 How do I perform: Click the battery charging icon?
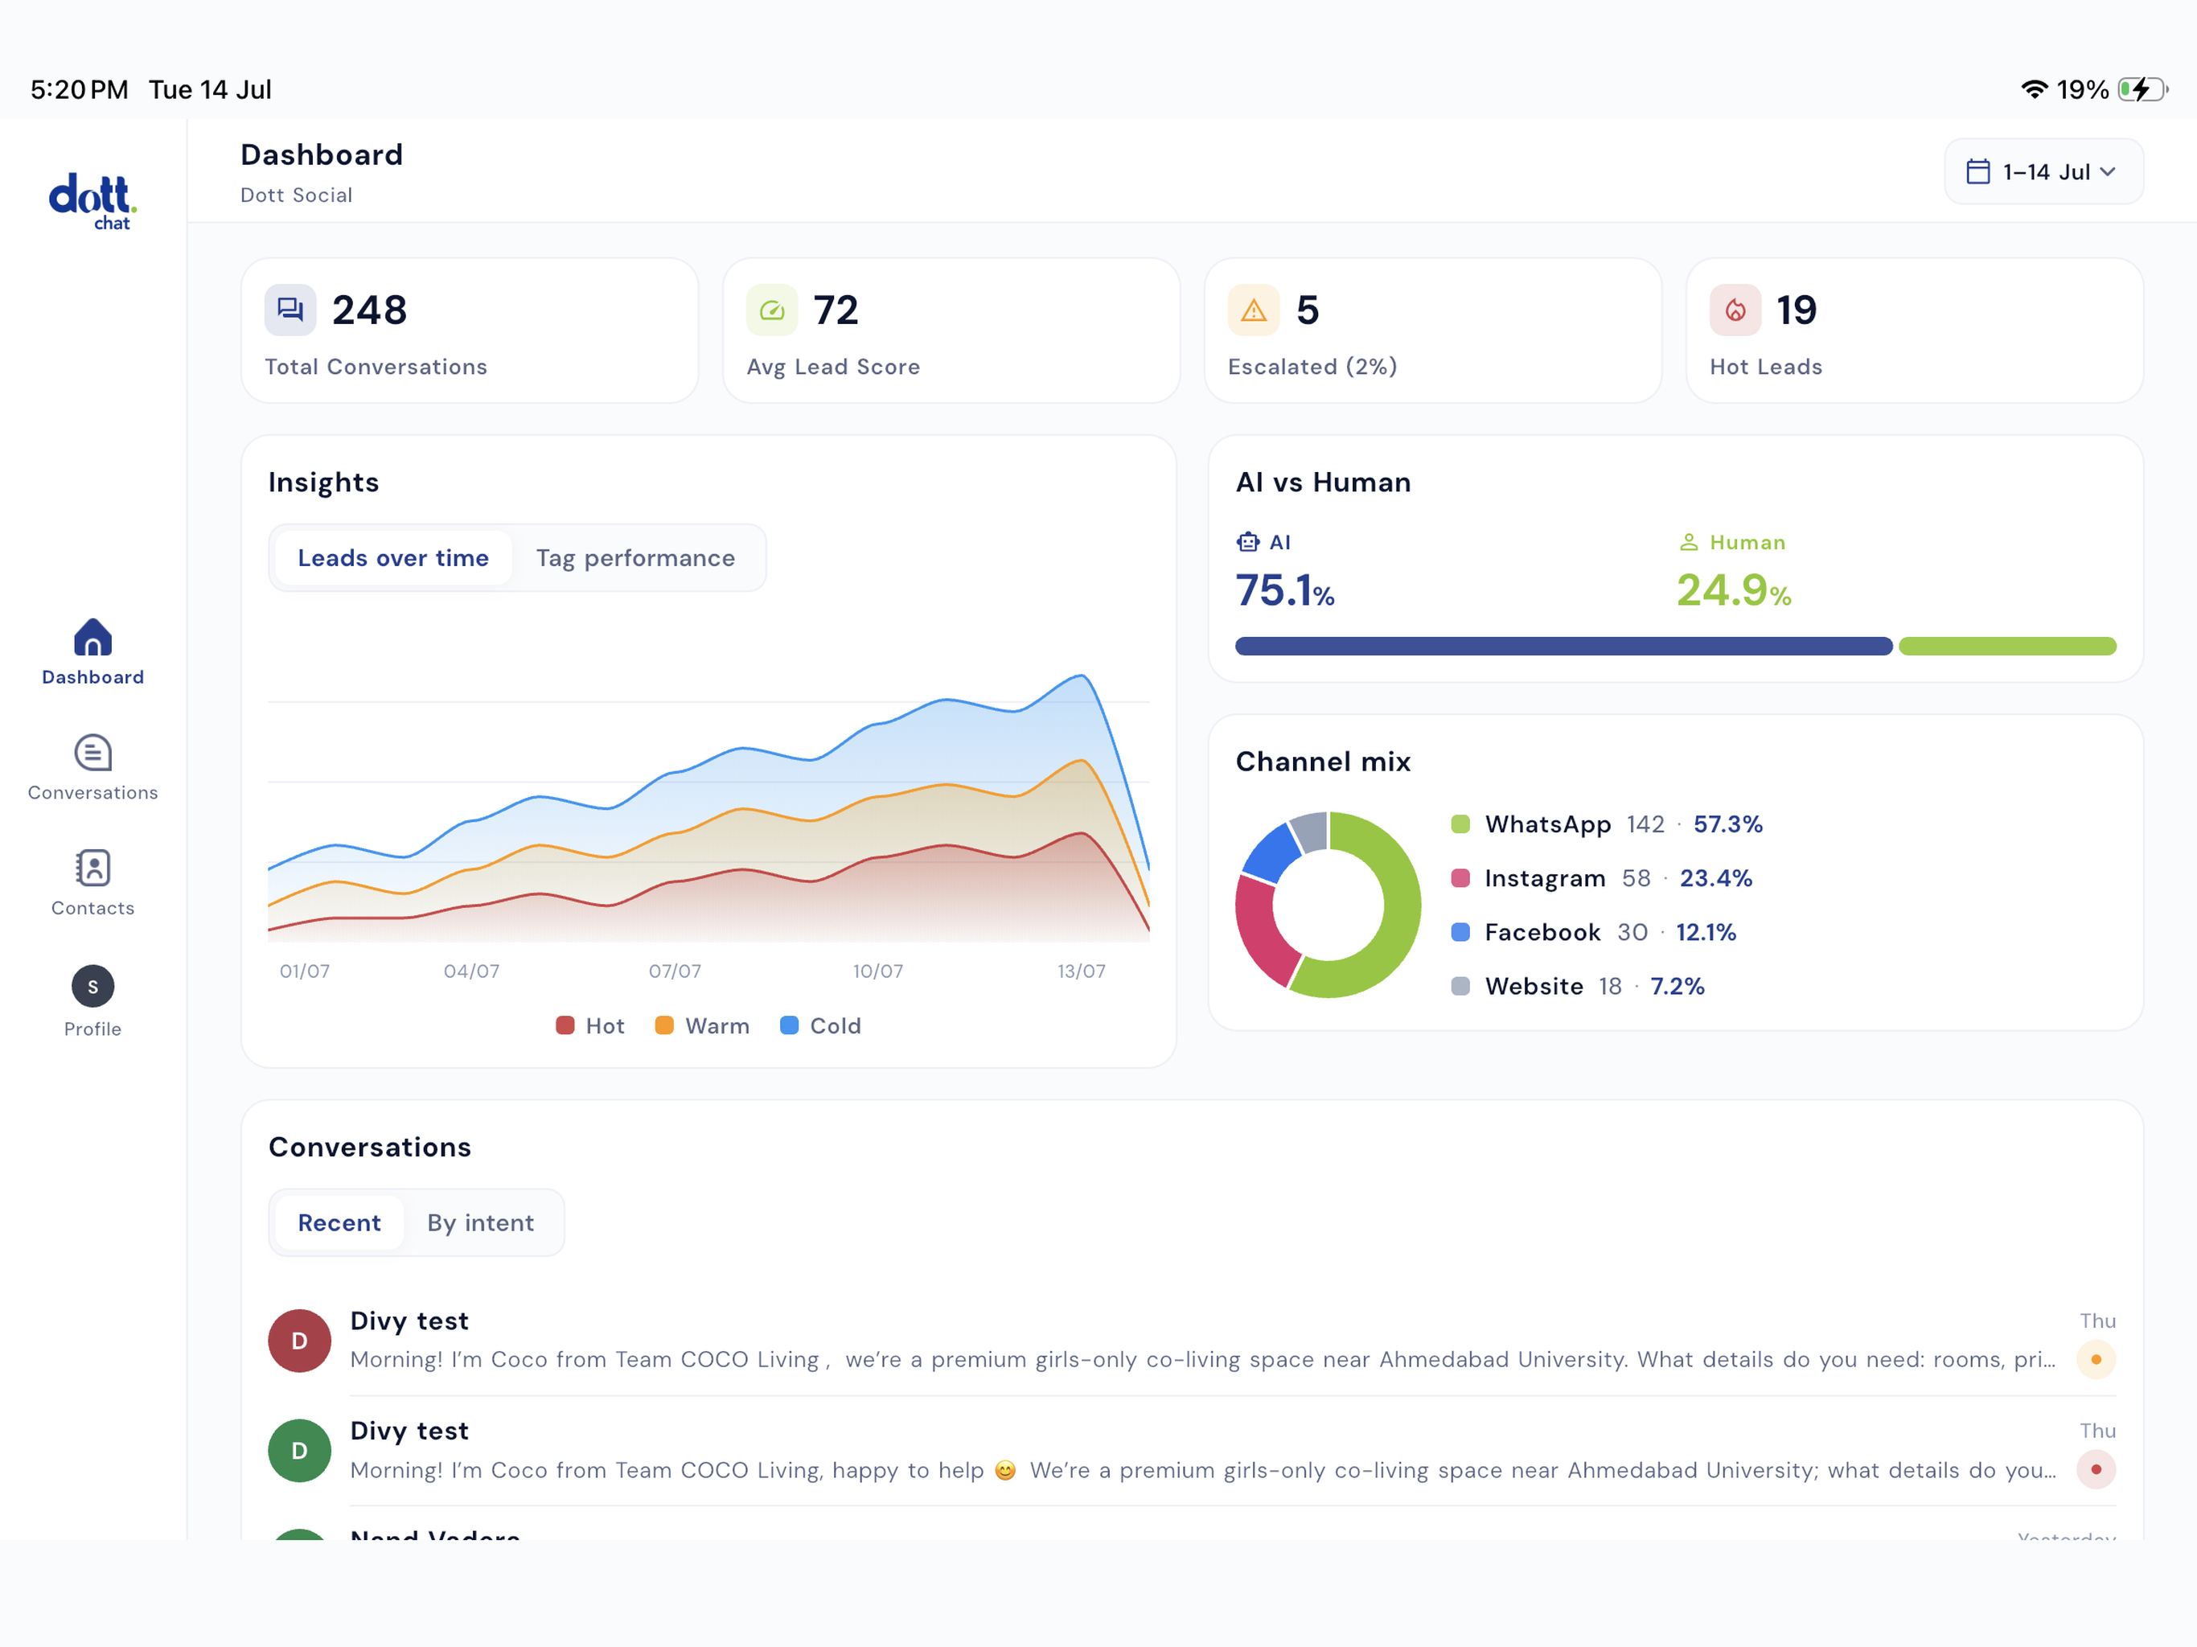tap(2142, 89)
